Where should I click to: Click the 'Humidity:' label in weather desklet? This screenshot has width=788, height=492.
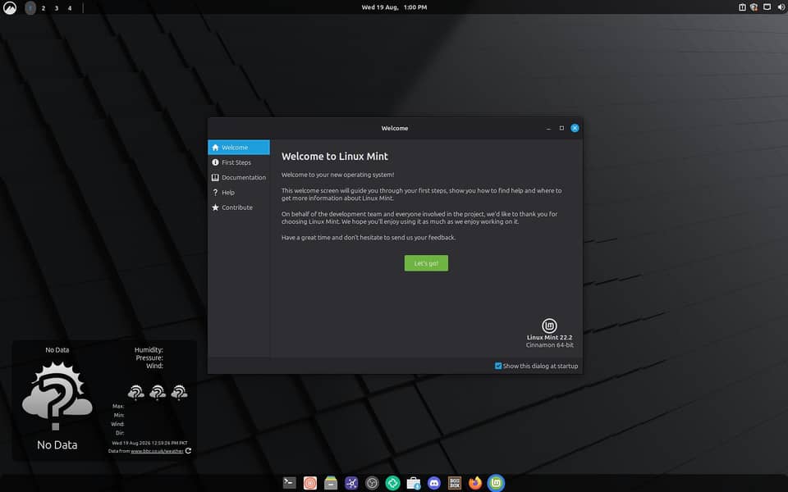coord(149,350)
